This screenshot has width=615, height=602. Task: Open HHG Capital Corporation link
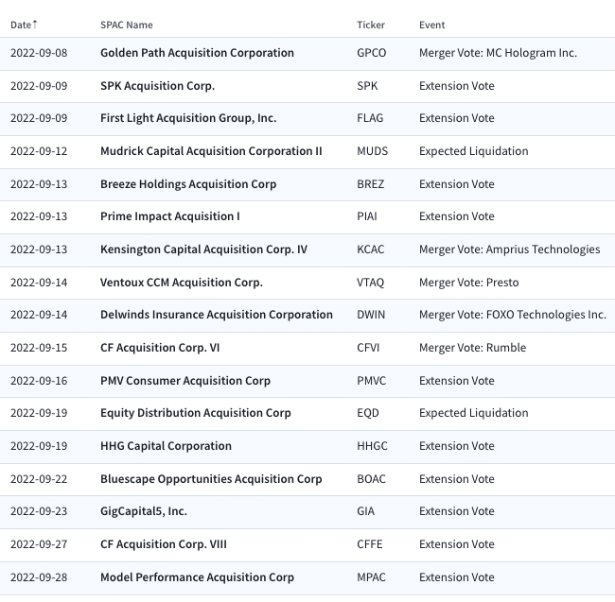click(x=166, y=446)
